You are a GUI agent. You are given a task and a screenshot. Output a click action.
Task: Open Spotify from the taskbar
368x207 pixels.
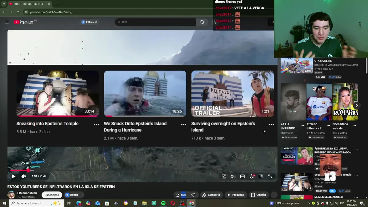[163, 203]
